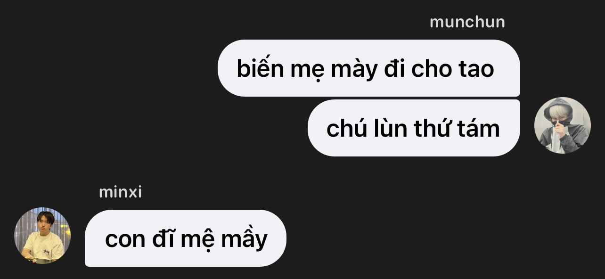Select minxi's reply bubble starting with "con"
The height and width of the screenshot is (279, 605).
click(186, 238)
